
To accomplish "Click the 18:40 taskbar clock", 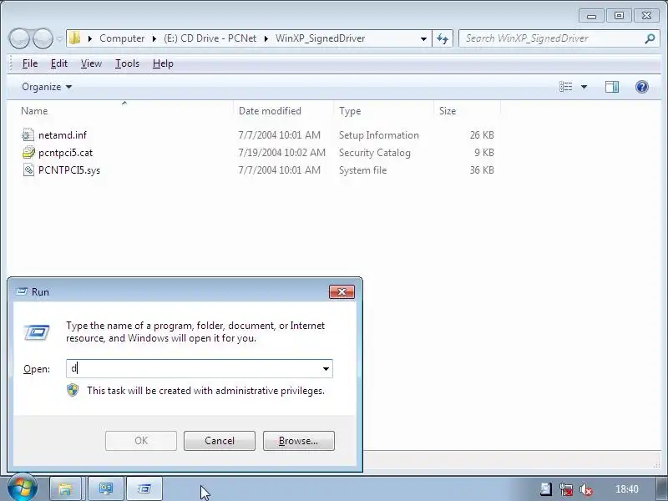I will tap(627, 489).
